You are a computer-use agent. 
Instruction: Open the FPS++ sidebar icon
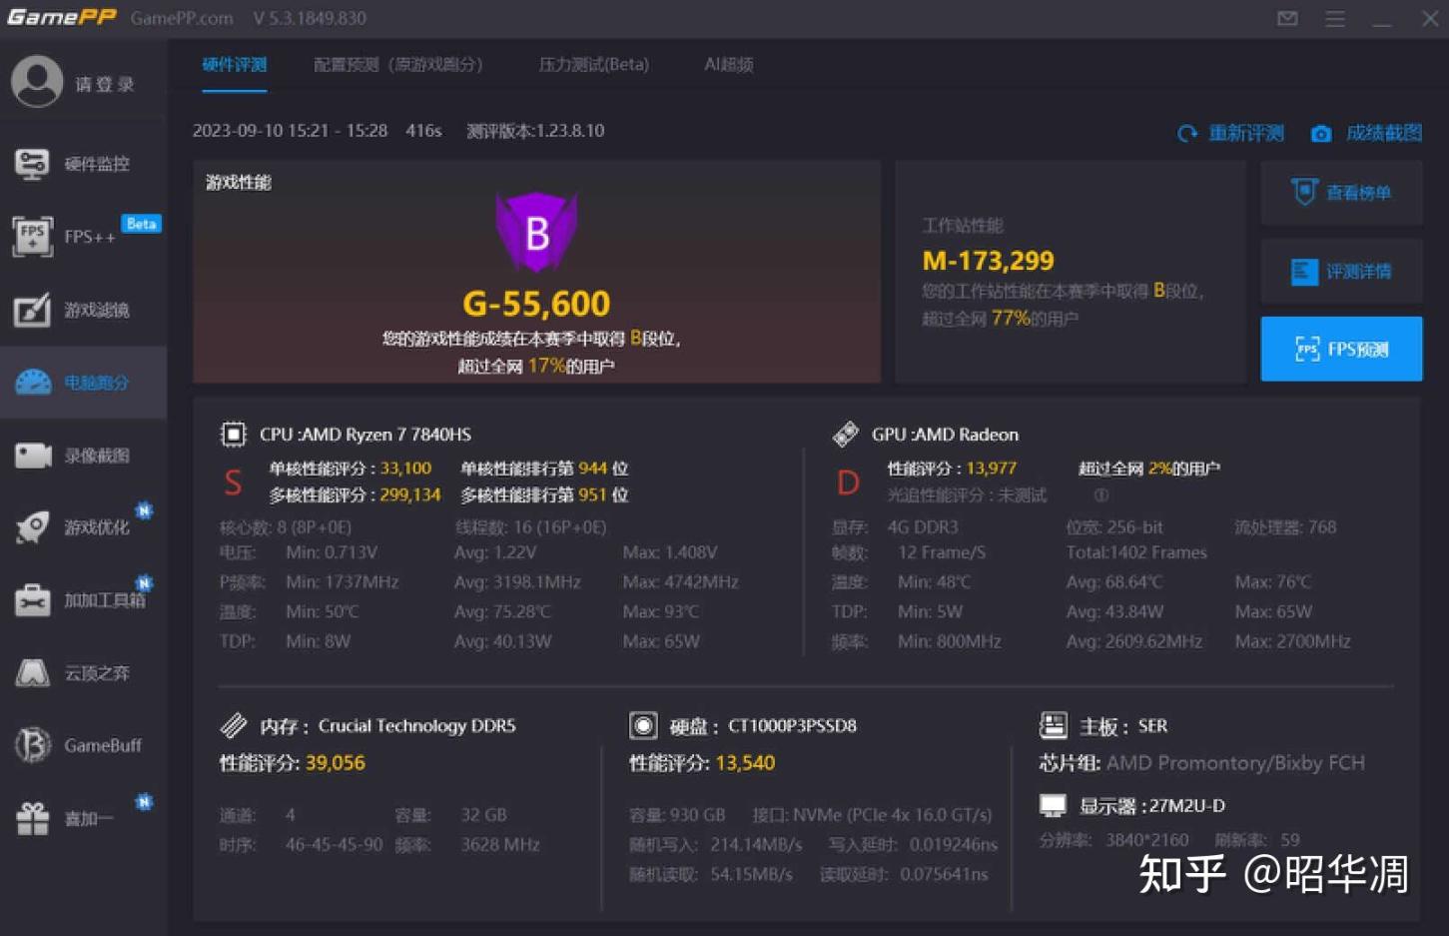pos(32,237)
